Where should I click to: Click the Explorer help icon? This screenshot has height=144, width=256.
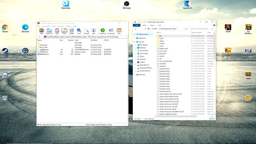point(214,25)
